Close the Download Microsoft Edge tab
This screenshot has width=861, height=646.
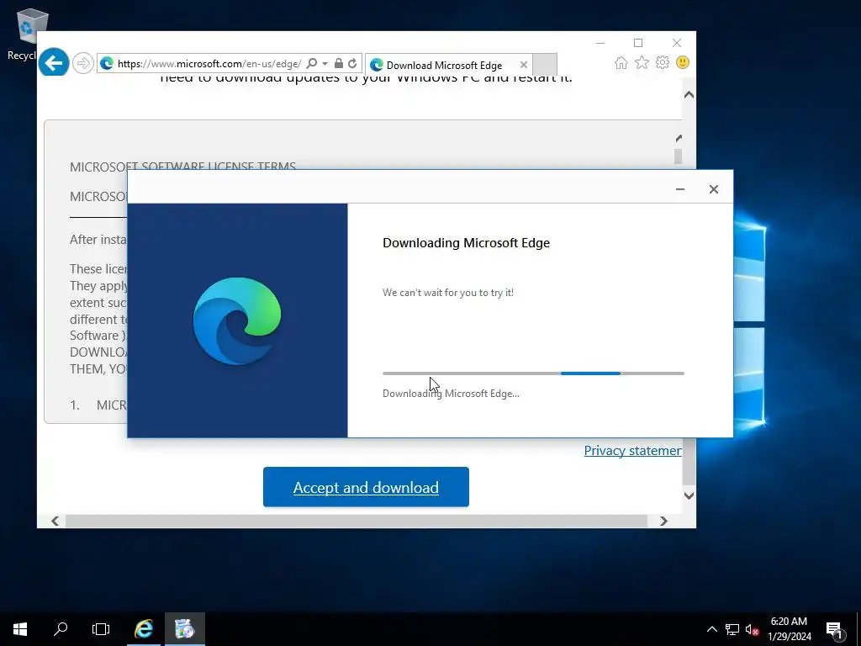pyautogui.click(x=524, y=65)
